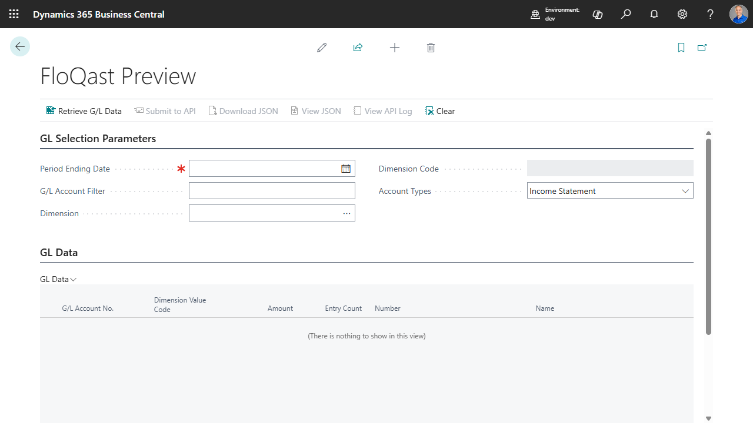Focus the Dimension input field
Viewport: 753px width, 423px height.
point(272,213)
